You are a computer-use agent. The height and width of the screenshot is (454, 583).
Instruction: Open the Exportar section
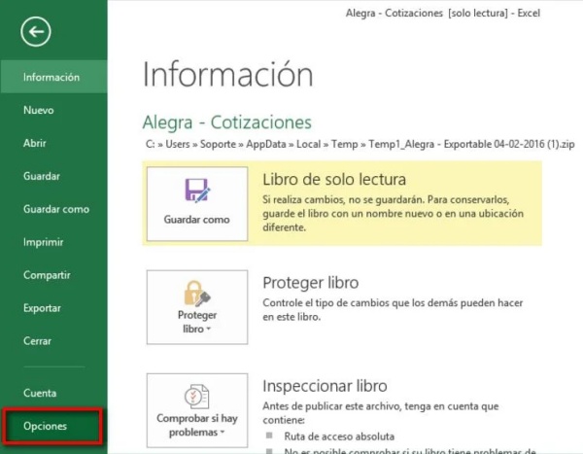click(x=43, y=308)
